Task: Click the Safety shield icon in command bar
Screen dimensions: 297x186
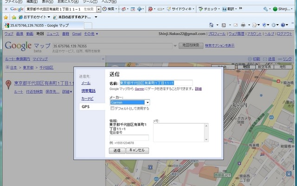Action: pyautogui.click(x=264, y=25)
